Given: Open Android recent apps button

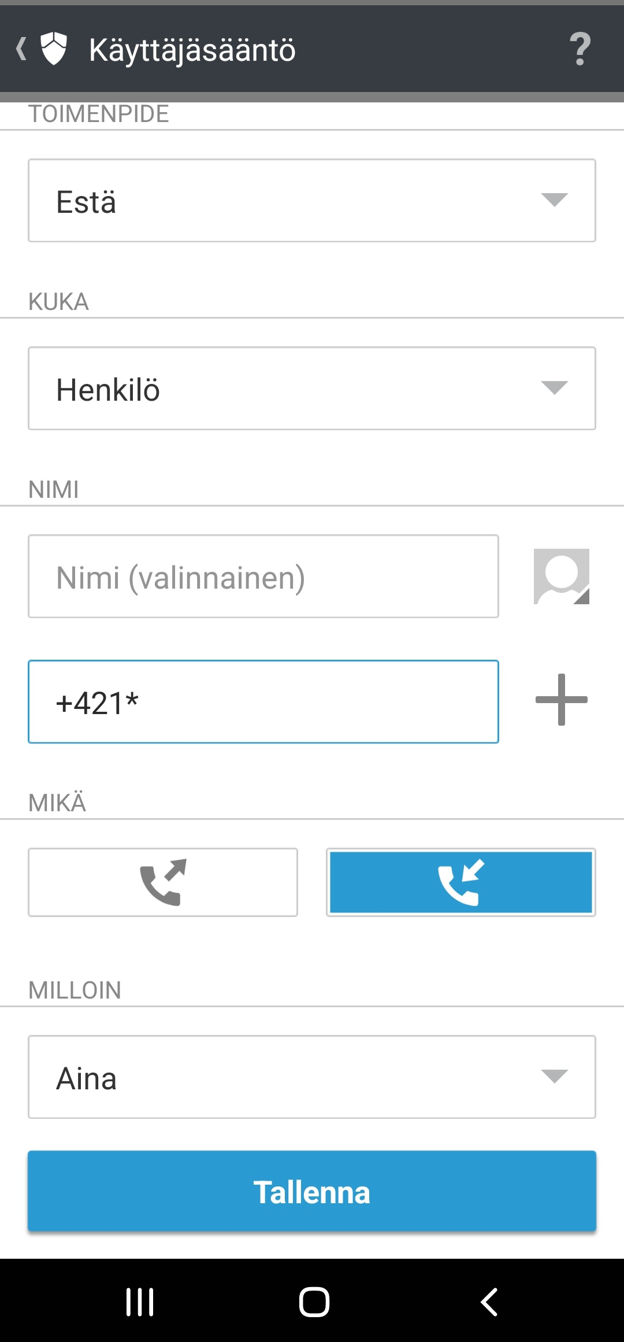Looking at the screenshot, I should coord(140,1302).
